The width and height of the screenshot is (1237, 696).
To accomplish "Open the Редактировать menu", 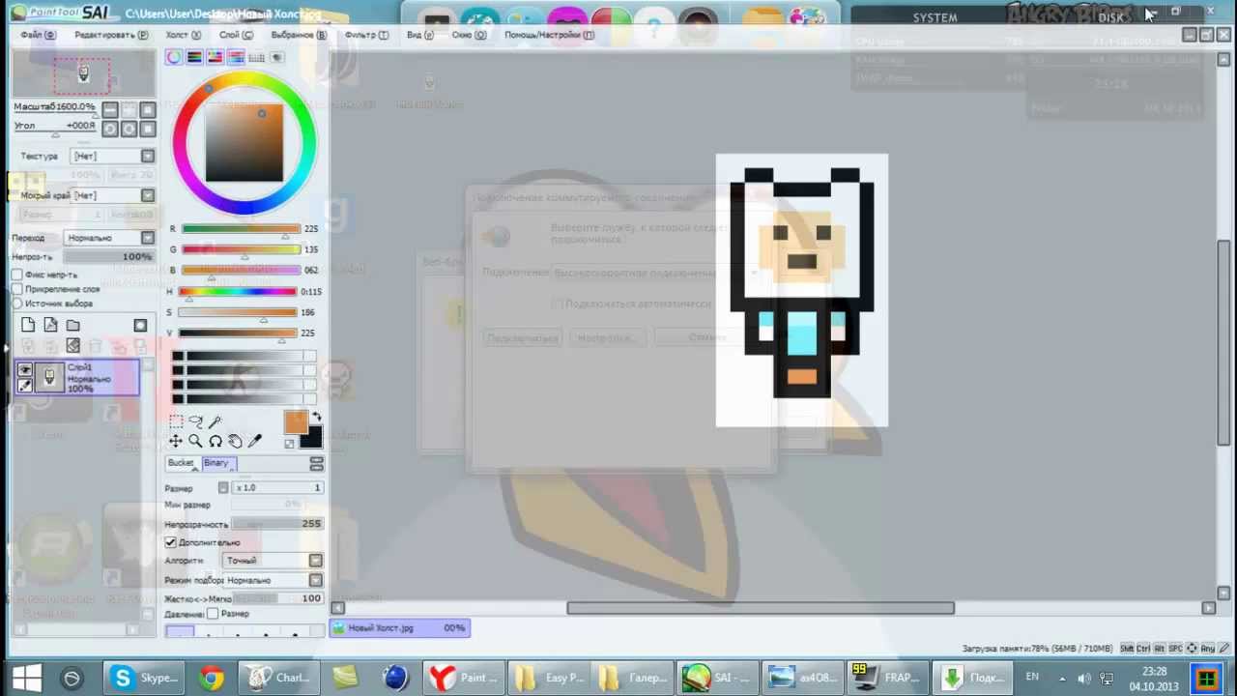I will pos(111,35).
